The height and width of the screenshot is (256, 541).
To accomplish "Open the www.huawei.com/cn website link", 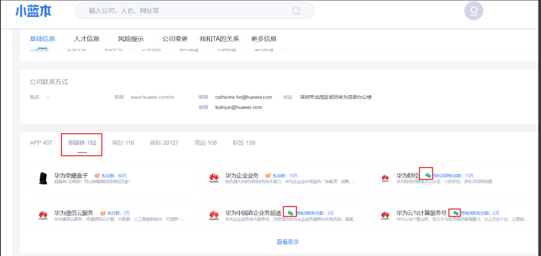I will click(153, 97).
